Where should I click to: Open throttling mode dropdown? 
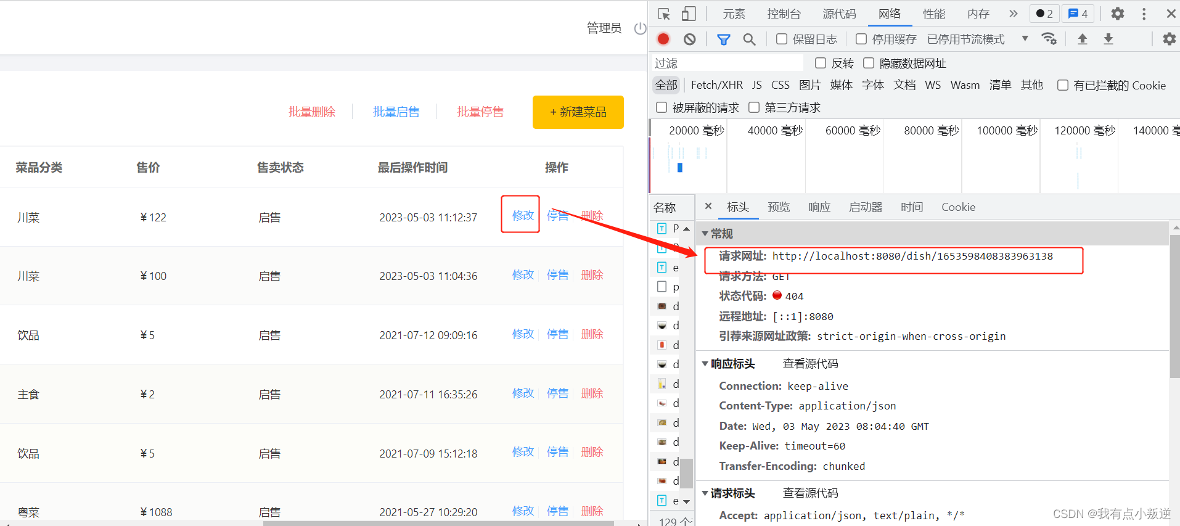pos(978,39)
